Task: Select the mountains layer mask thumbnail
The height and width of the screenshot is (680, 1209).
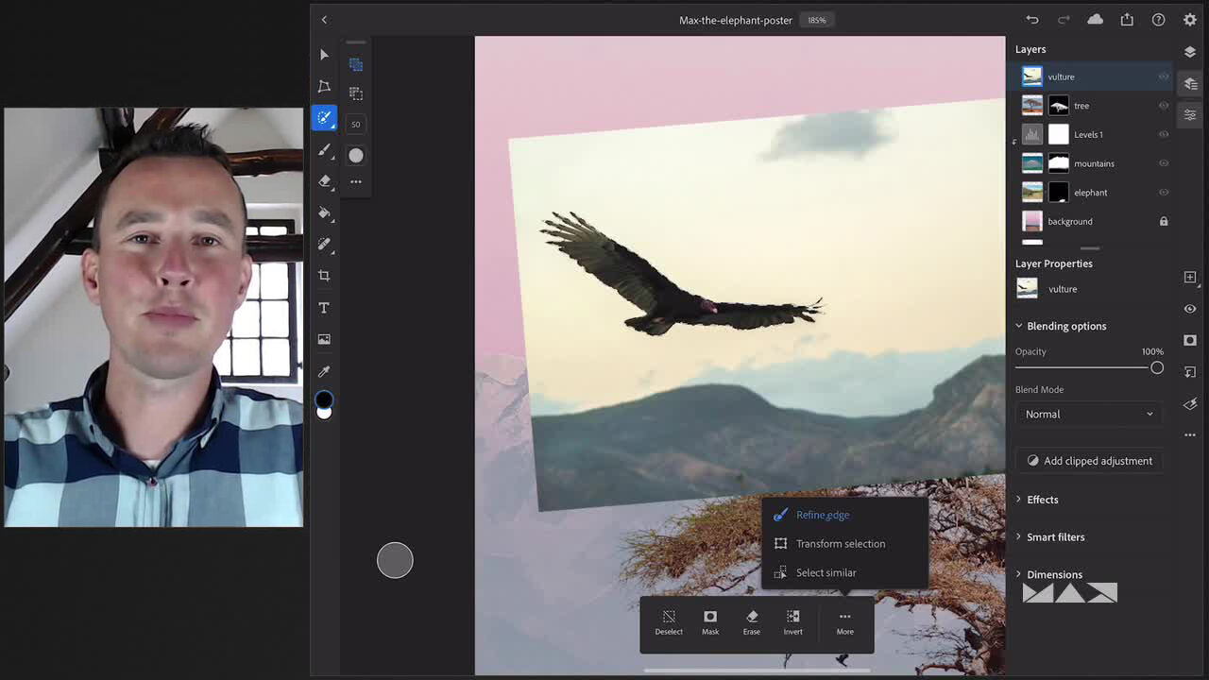Action: (1059, 163)
